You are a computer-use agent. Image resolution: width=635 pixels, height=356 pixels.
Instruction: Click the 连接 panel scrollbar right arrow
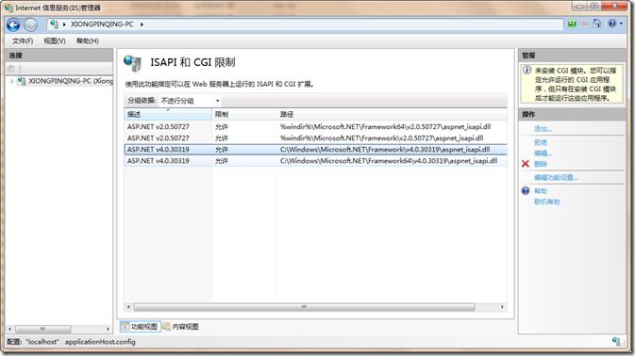click(x=108, y=329)
